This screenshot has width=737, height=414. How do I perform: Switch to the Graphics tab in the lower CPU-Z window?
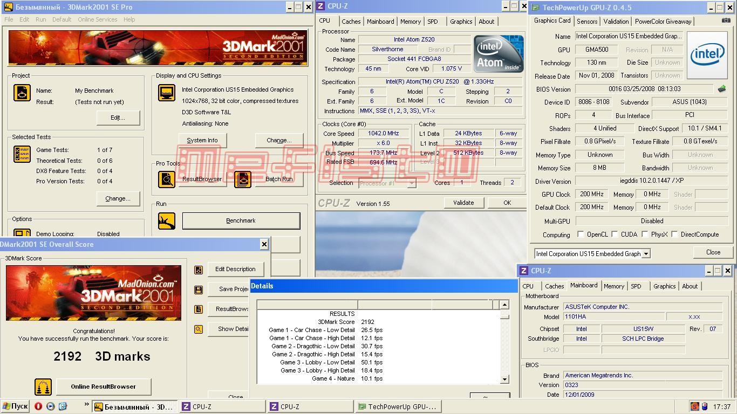pos(664,286)
